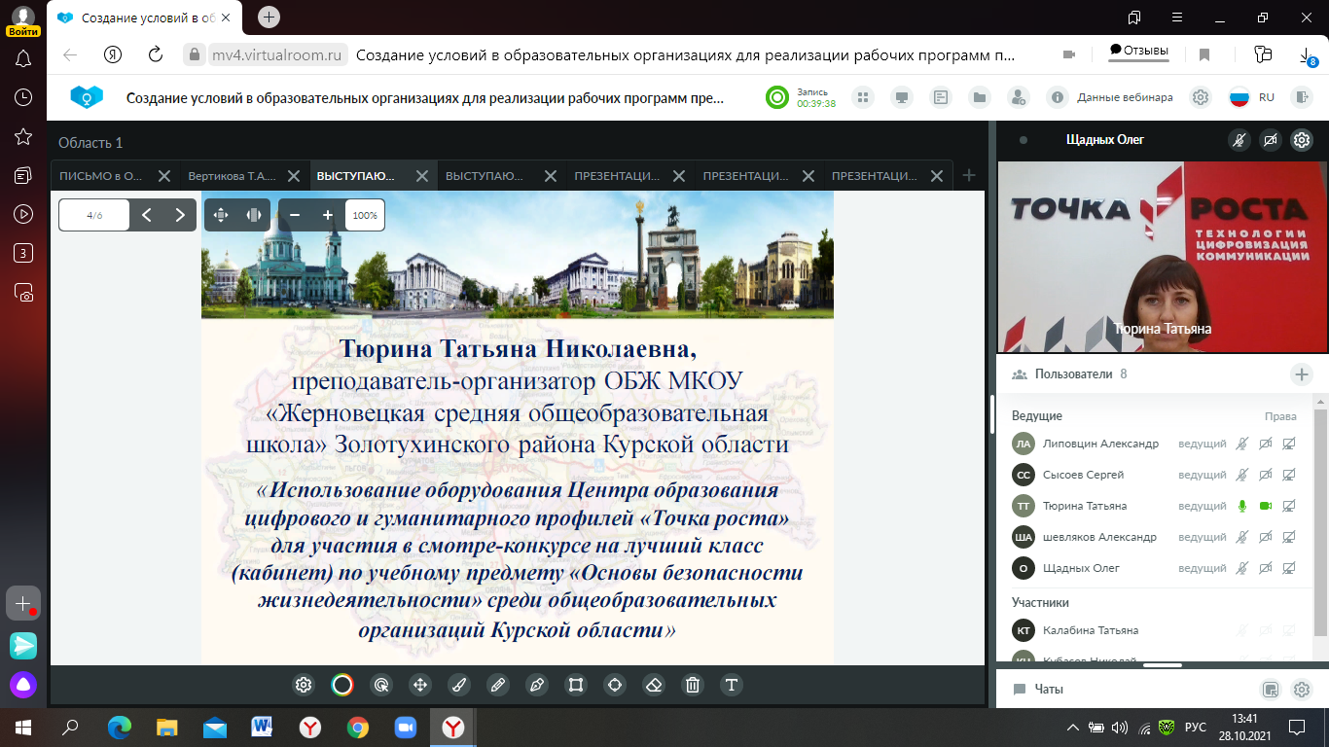1329x747 pixels.
Task: Open Данные вебинара info
Action: [x=1110, y=97]
